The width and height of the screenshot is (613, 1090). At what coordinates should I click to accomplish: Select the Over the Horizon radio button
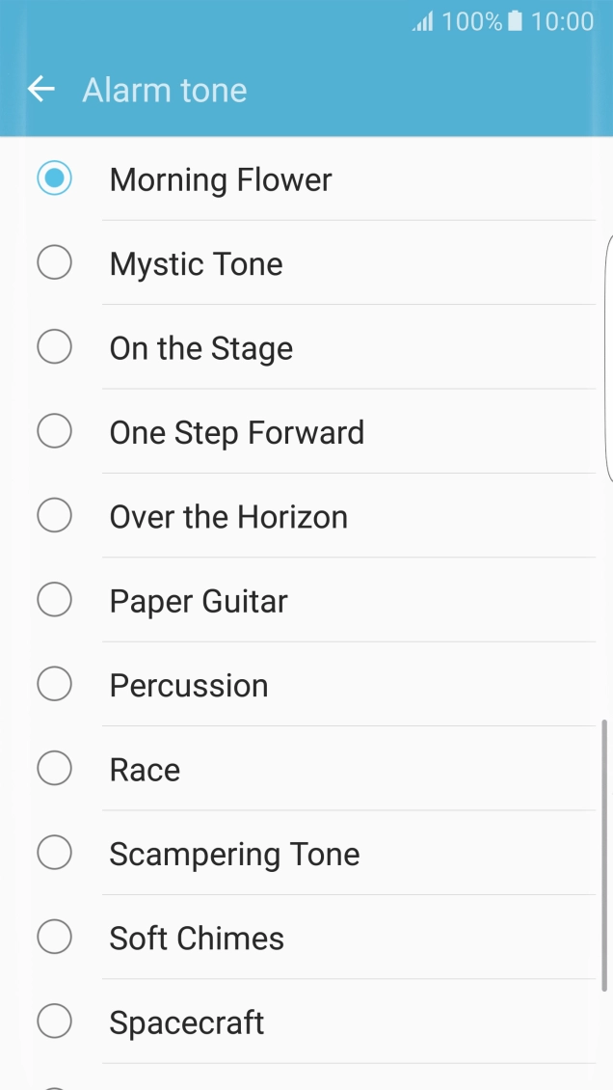pyautogui.click(x=55, y=515)
